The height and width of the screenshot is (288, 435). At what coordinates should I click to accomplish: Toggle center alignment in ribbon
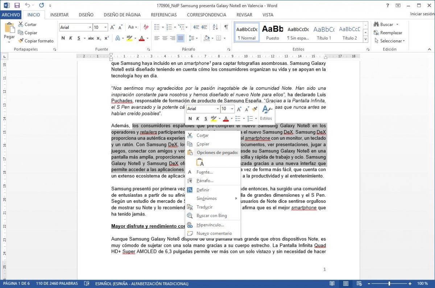[165, 38]
